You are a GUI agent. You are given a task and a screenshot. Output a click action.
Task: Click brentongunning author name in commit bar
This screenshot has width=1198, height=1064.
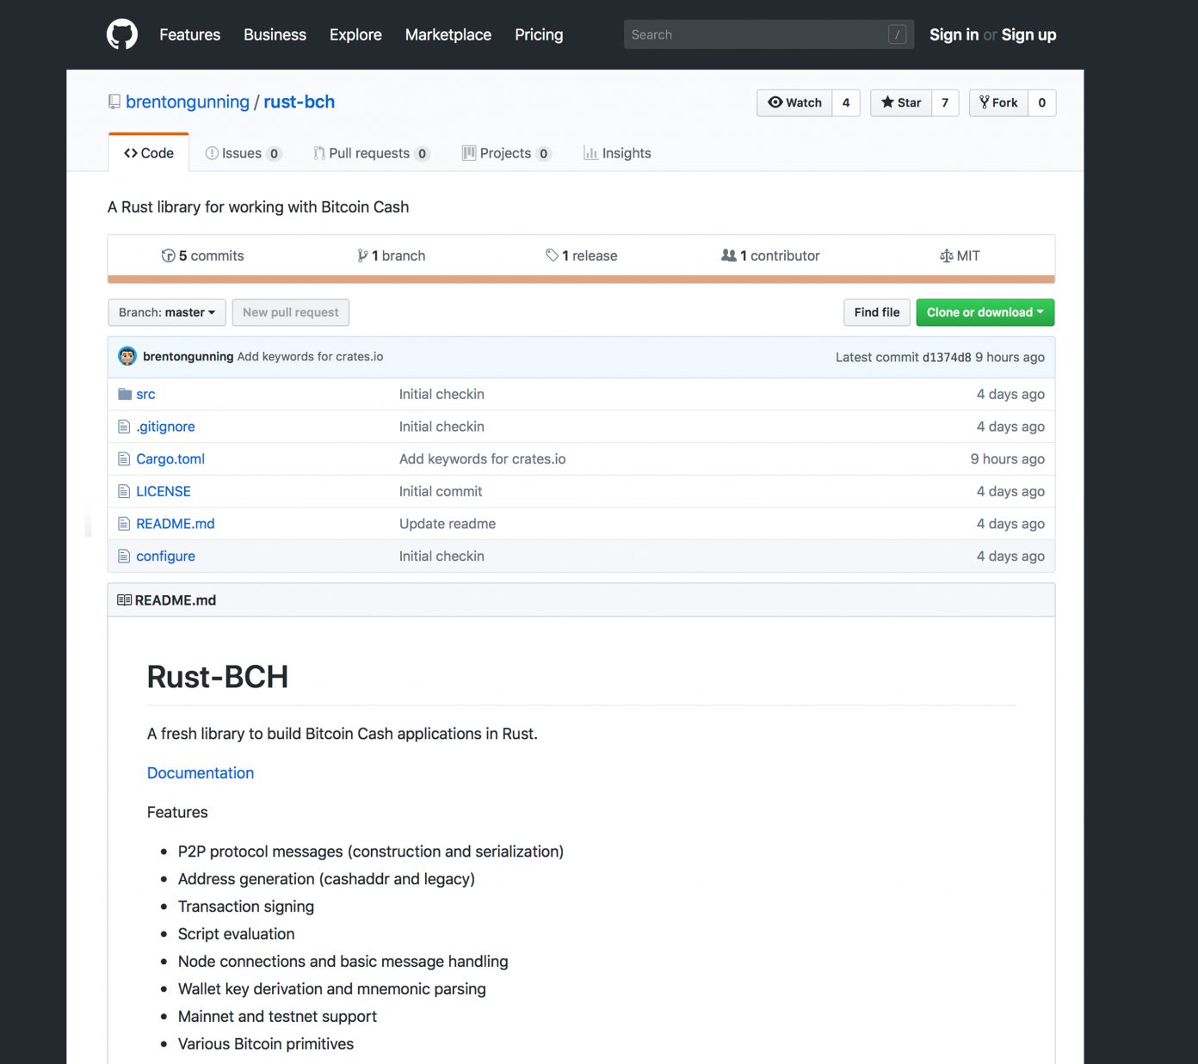[x=188, y=356]
